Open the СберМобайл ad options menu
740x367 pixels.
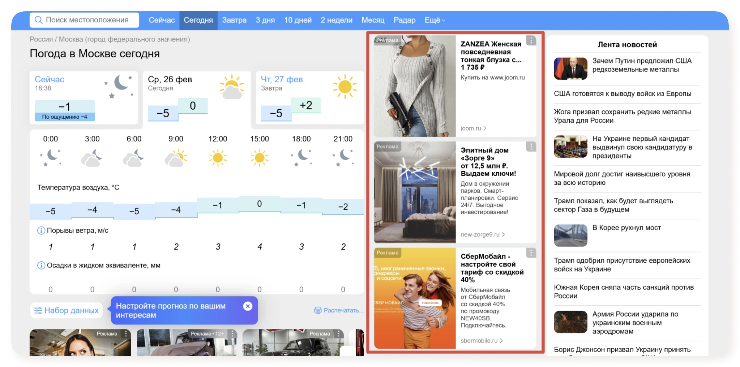click(531, 253)
